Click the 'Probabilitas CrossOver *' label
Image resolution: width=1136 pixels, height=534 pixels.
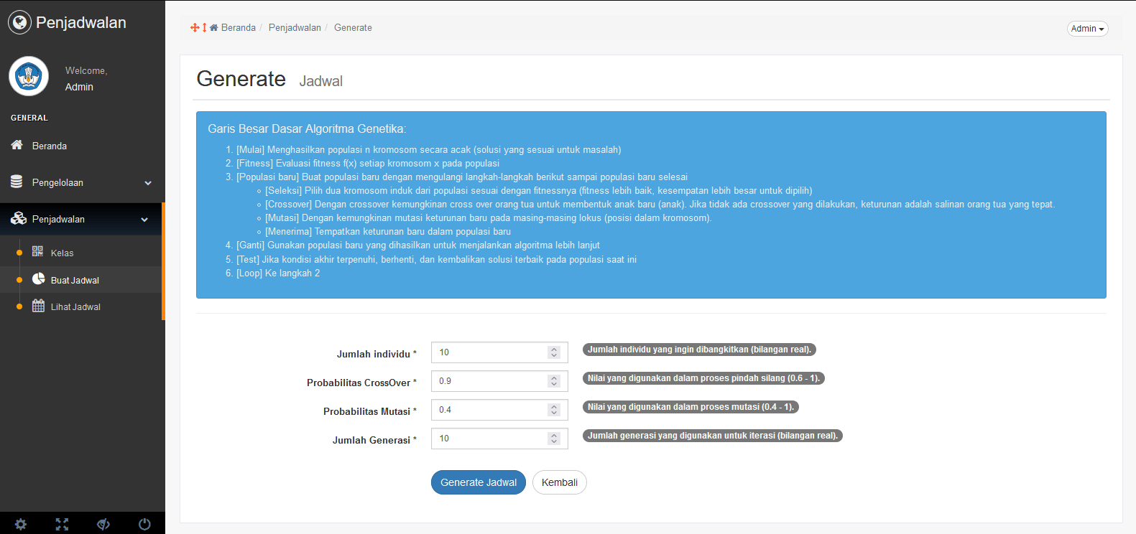361,383
